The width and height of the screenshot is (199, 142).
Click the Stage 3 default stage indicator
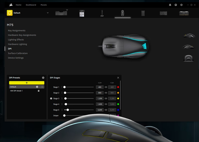(x=51, y=98)
